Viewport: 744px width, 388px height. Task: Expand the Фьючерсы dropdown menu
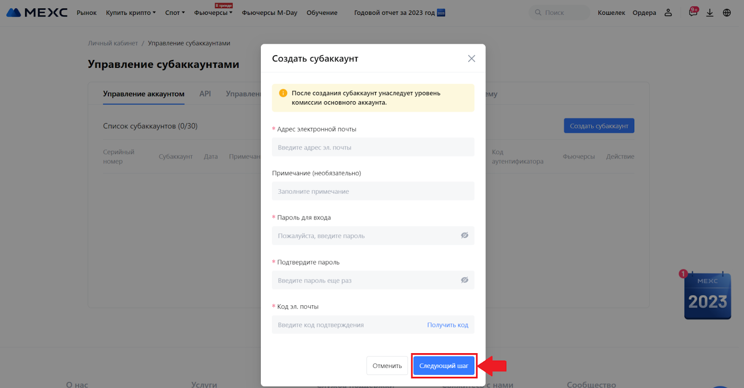click(213, 13)
